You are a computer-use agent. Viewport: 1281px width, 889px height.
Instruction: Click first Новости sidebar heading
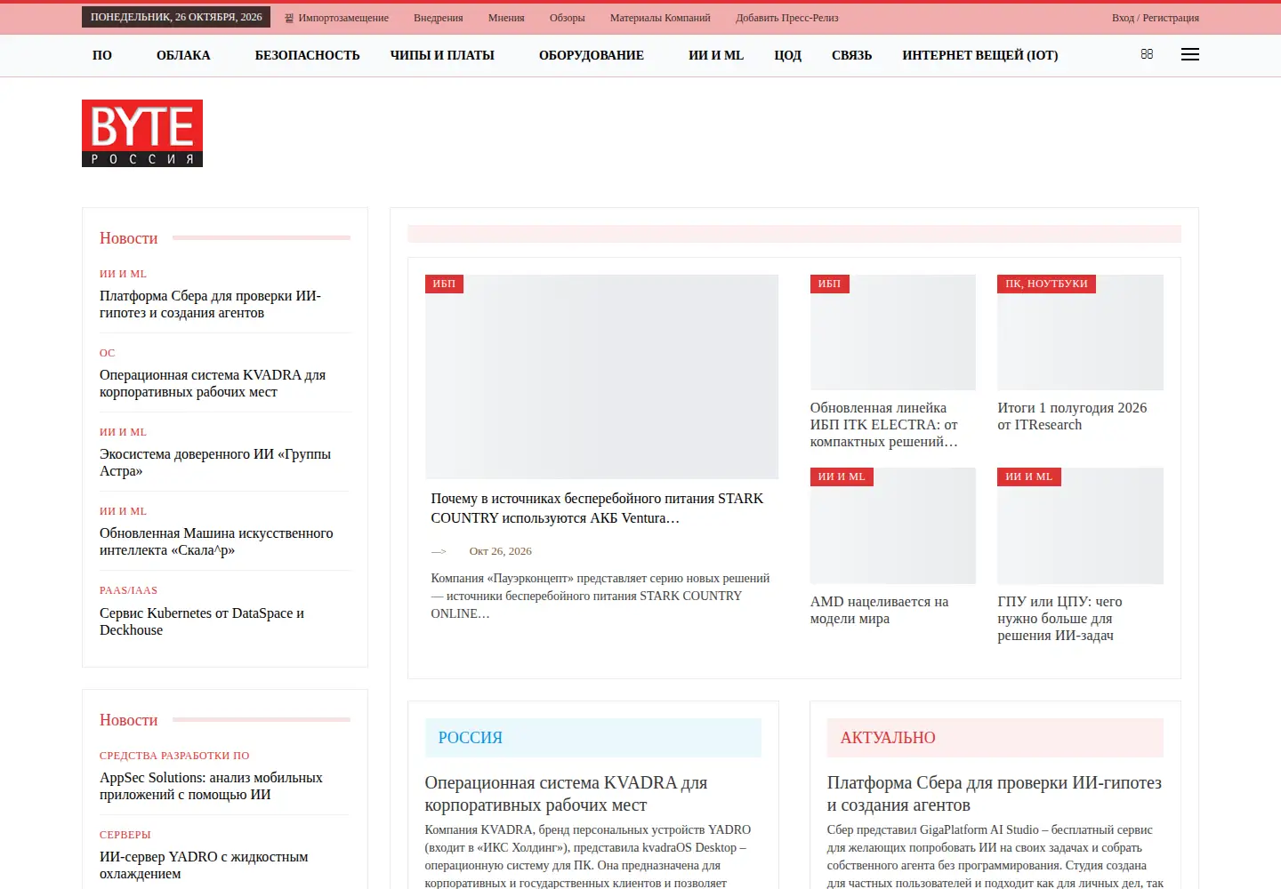pyautogui.click(x=129, y=238)
